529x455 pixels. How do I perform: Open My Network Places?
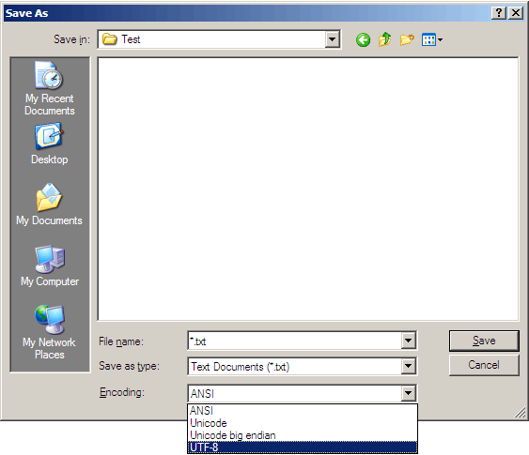[49, 332]
